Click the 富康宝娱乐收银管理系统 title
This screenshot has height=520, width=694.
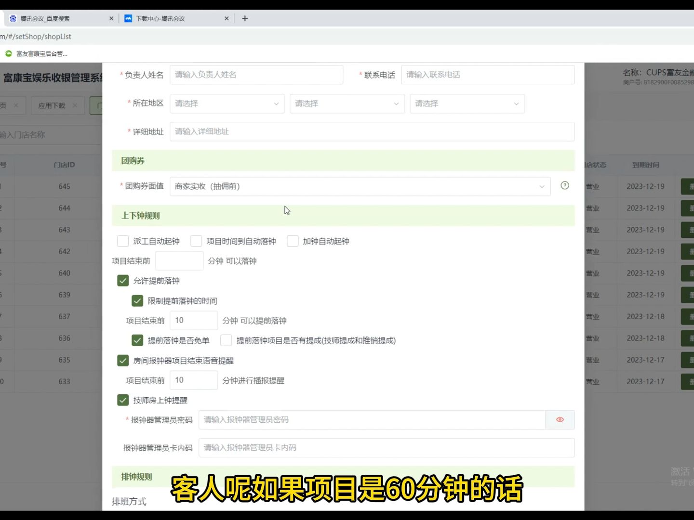click(53, 78)
